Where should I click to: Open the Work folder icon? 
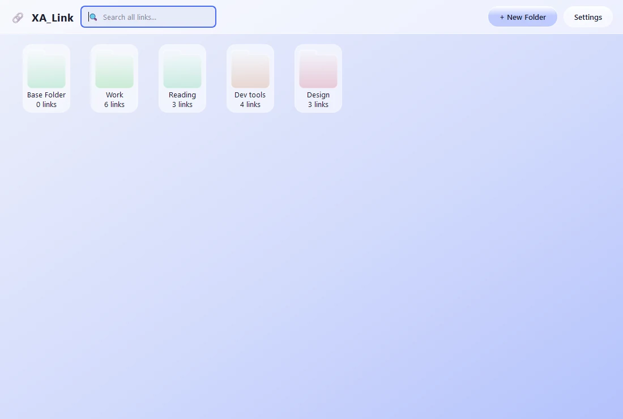(114, 69)
